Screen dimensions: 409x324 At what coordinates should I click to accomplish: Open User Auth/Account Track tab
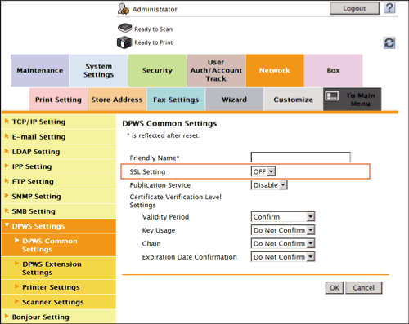(x=216, y=70)
